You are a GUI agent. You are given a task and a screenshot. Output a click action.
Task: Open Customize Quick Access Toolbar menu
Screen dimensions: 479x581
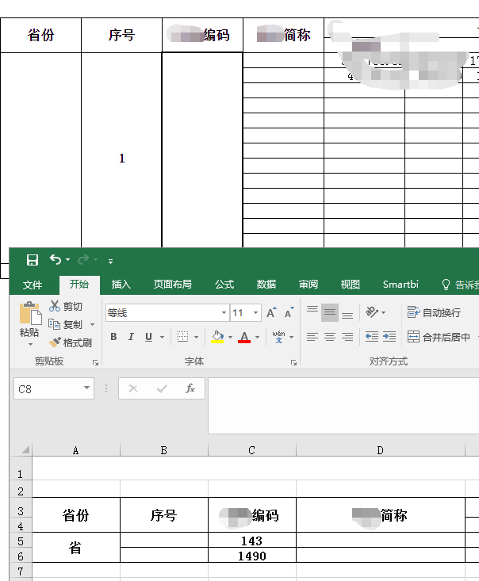point(110,262)
